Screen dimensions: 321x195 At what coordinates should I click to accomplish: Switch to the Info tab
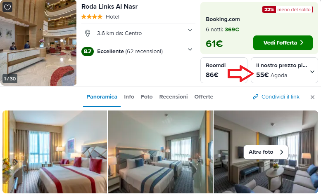point(129,97)
